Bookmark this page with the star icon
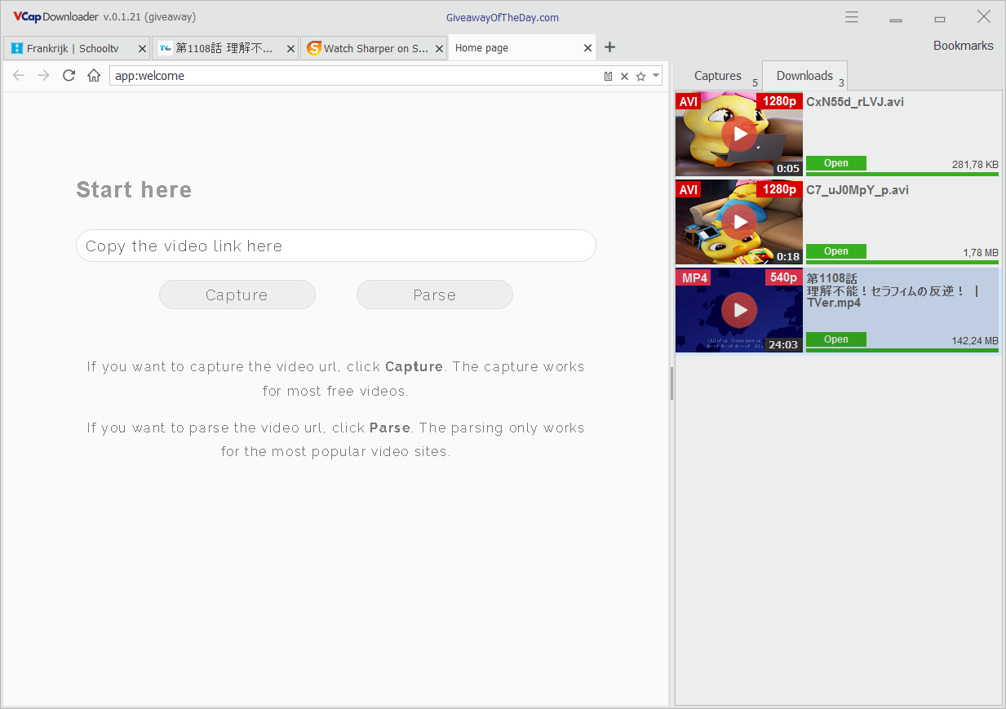The width and height of the screenshot is (1006, 709). 640,76
